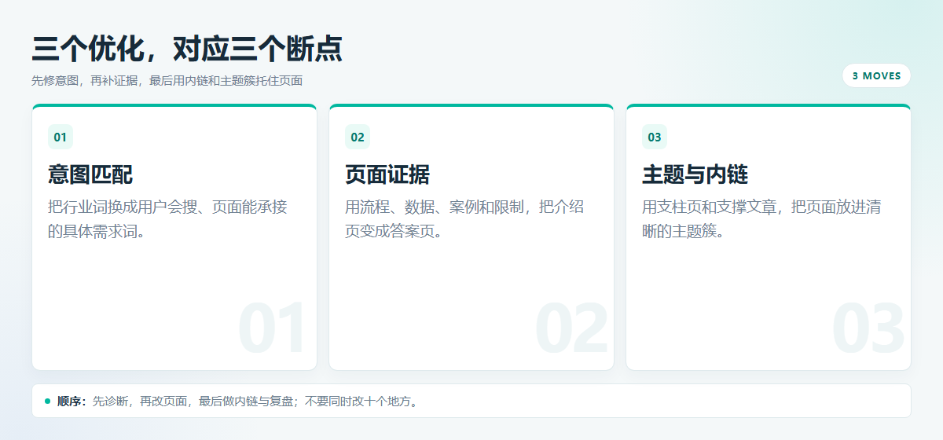Click the main title 三个优化,对应三个断点
The width and height of the screenshot is (943, 440).
(x=187, y=49)
